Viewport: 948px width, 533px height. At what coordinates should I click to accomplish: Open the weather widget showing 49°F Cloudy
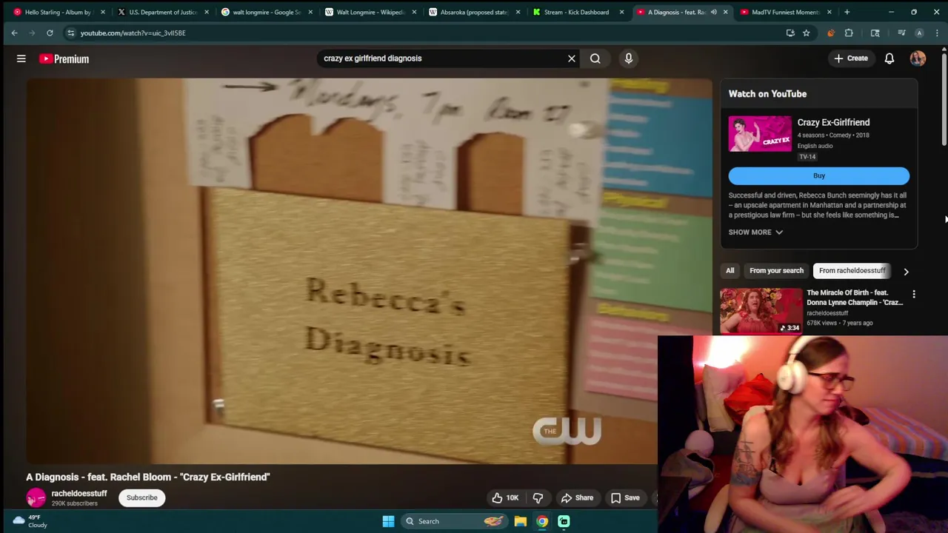[30, 521]
